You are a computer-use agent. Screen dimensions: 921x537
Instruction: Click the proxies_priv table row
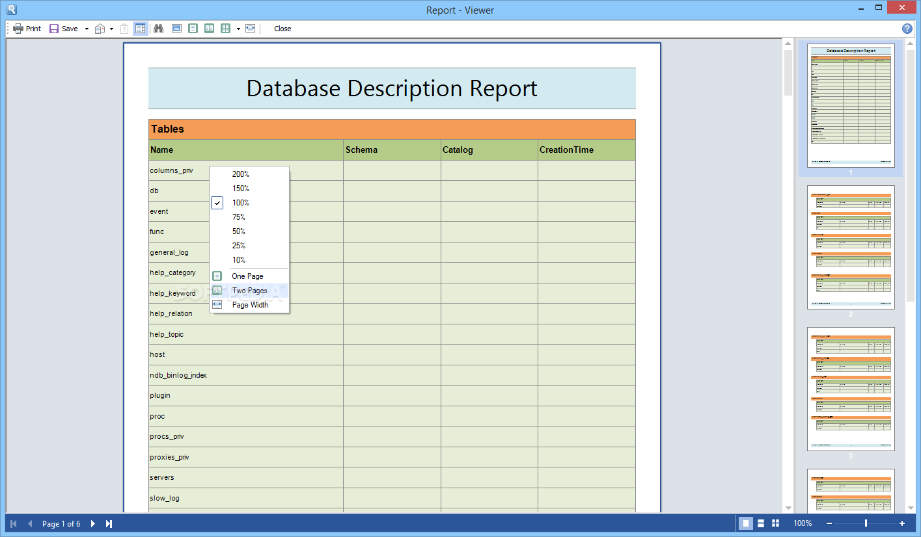392,457
